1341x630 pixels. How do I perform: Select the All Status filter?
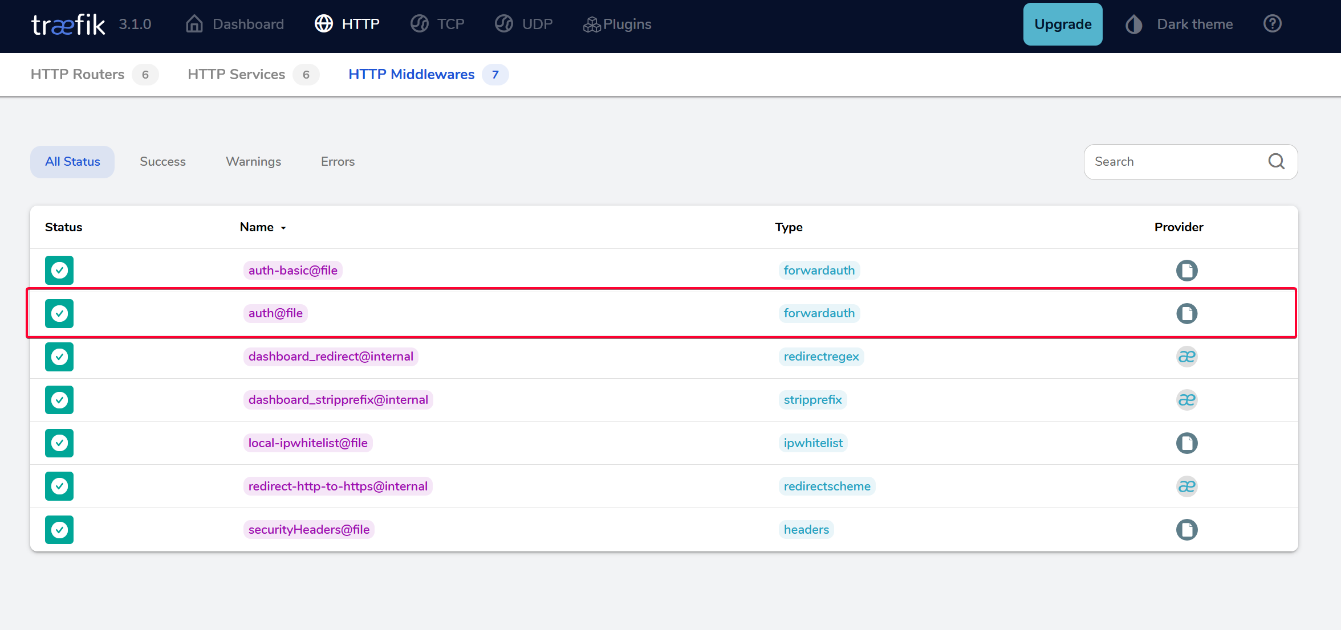(72, 162)
